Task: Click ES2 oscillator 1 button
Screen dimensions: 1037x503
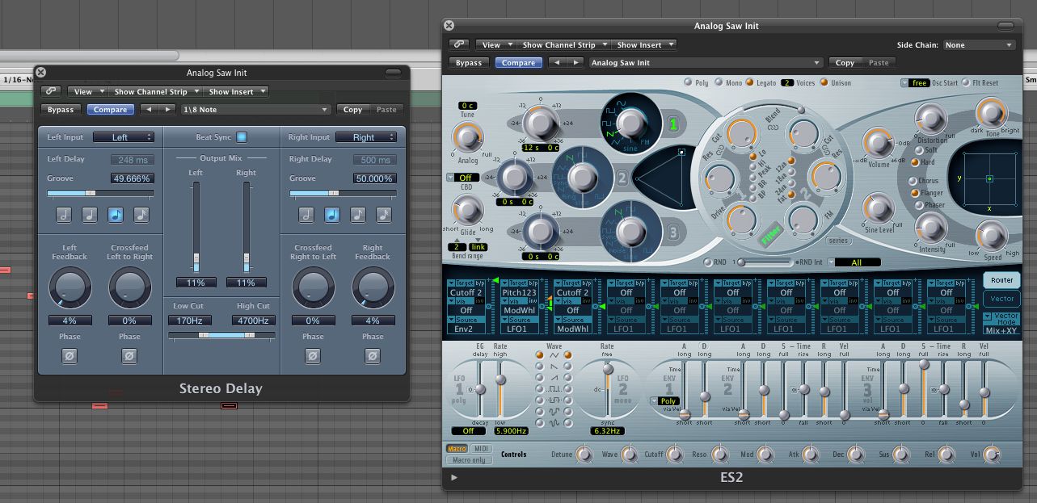Action: tap(672, 124)
